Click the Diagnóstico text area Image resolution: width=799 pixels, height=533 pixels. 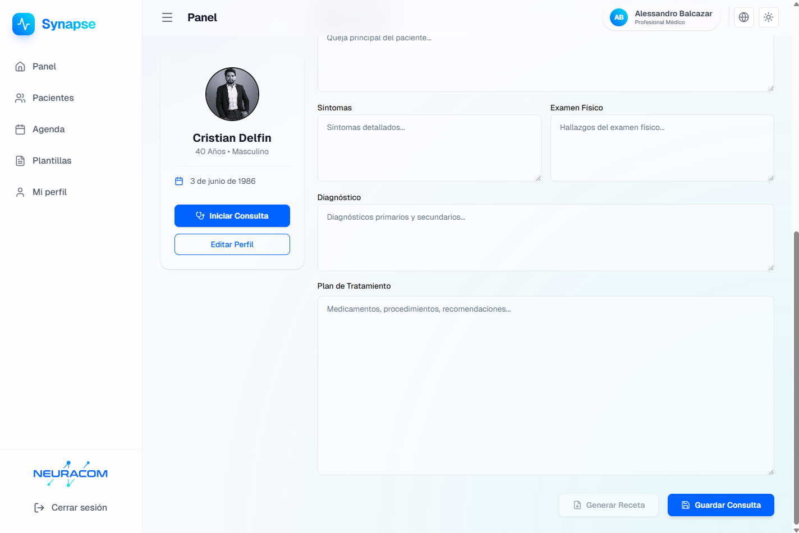click(x=545, y=238)
